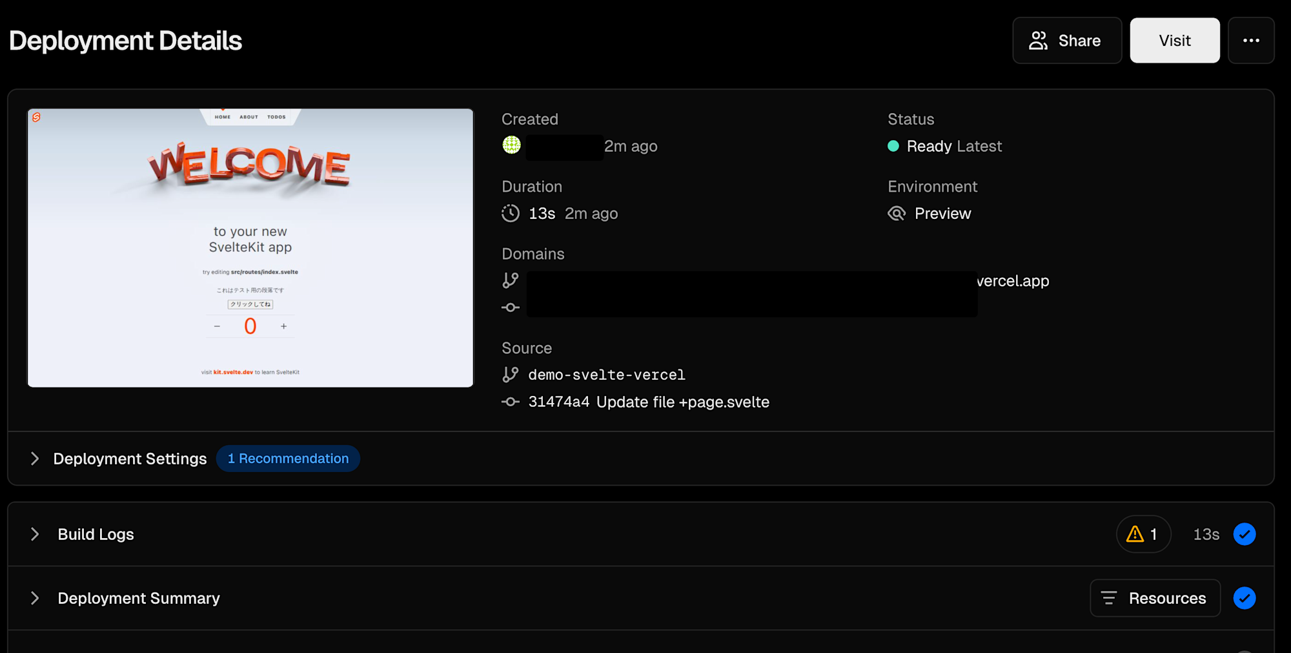Click the '13s' build time in Build Logs row
The image size is (1291, 653).
pyautogui.click(x=1206, y=534)
